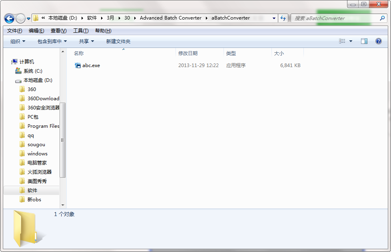Click the greyed Forward navigation arrow
Screen dimensions: 391x252
pyautogui.click(x=20, y=18)
